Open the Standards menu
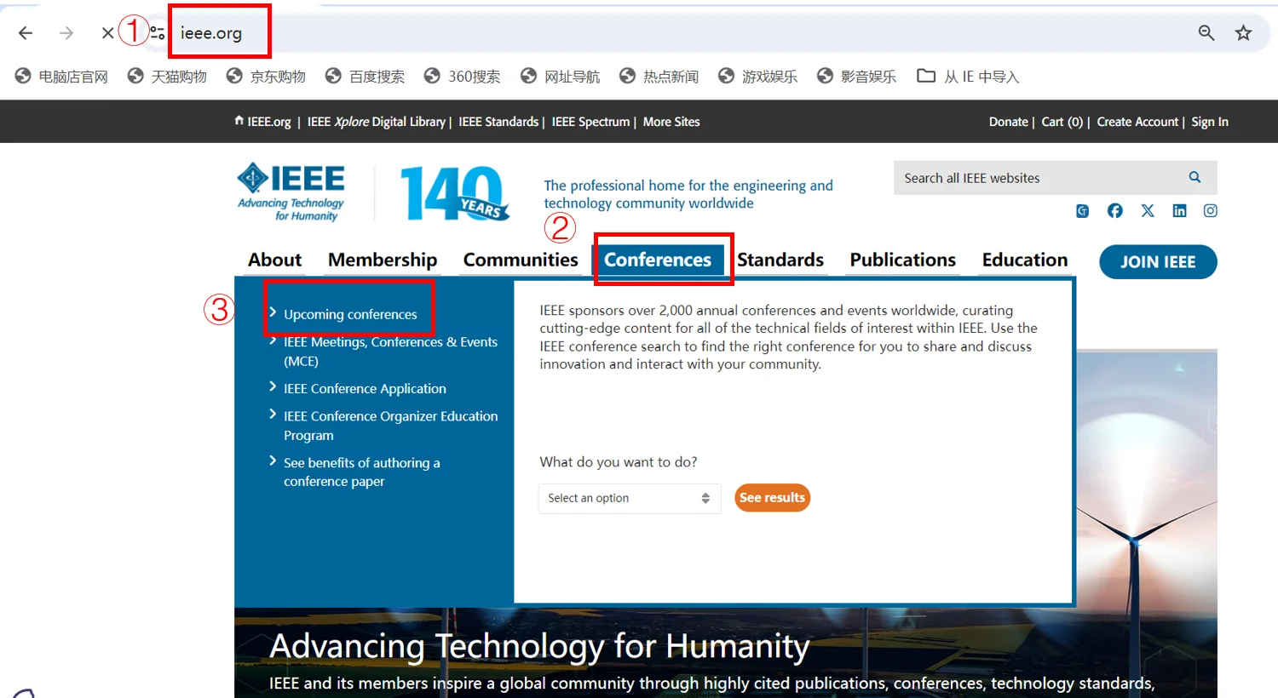The height and width of the screenshot is (698, 1278). 780,260
